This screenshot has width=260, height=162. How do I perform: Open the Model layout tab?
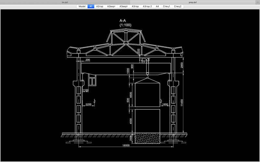82,6
